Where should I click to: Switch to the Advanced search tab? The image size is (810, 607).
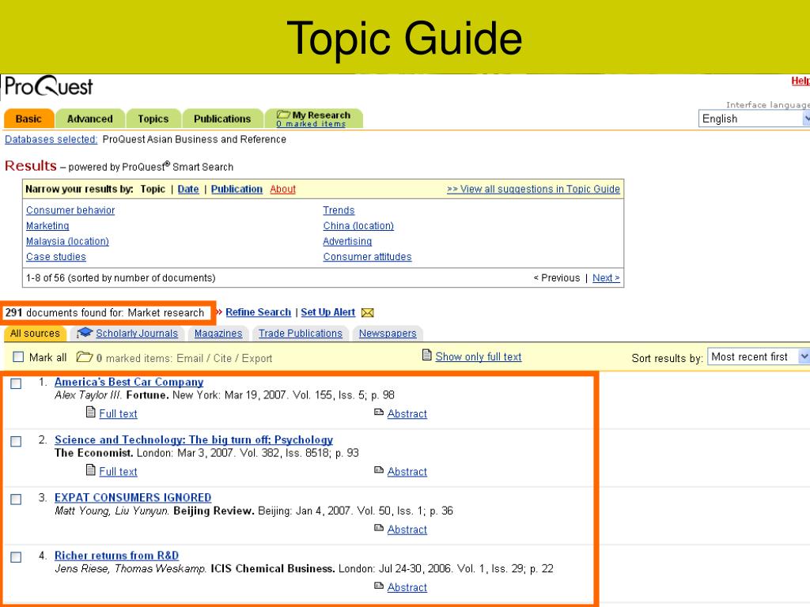tap(90, 119)
